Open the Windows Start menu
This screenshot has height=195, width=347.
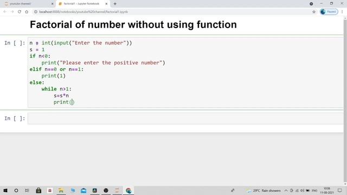5,190
